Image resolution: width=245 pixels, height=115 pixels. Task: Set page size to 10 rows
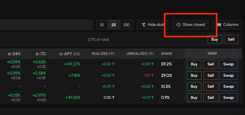102,25
